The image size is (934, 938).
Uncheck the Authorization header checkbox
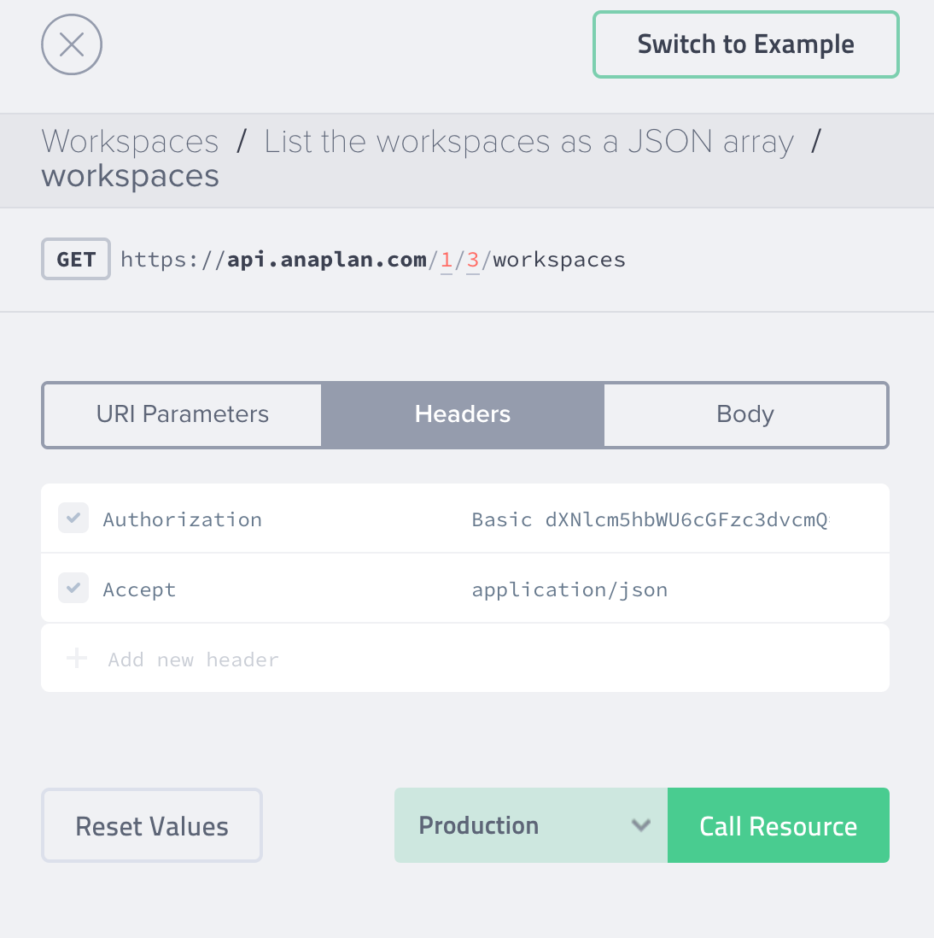73,518
